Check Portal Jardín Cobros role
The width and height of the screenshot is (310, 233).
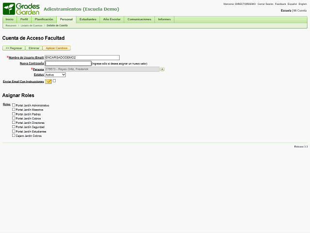tap(14, 118)
